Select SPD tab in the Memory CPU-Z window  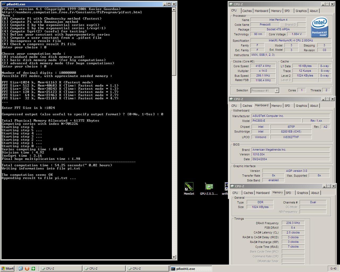[288, 193]
